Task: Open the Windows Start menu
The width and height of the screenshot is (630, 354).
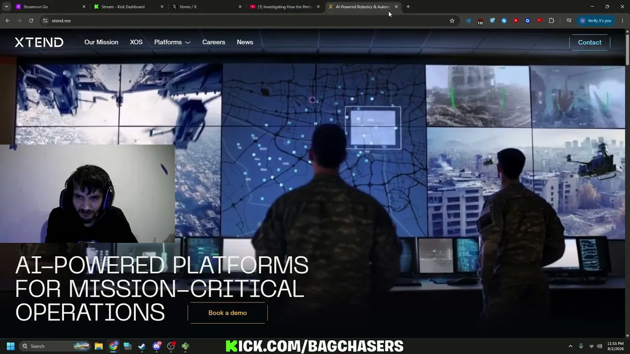Action: [10, 346]
